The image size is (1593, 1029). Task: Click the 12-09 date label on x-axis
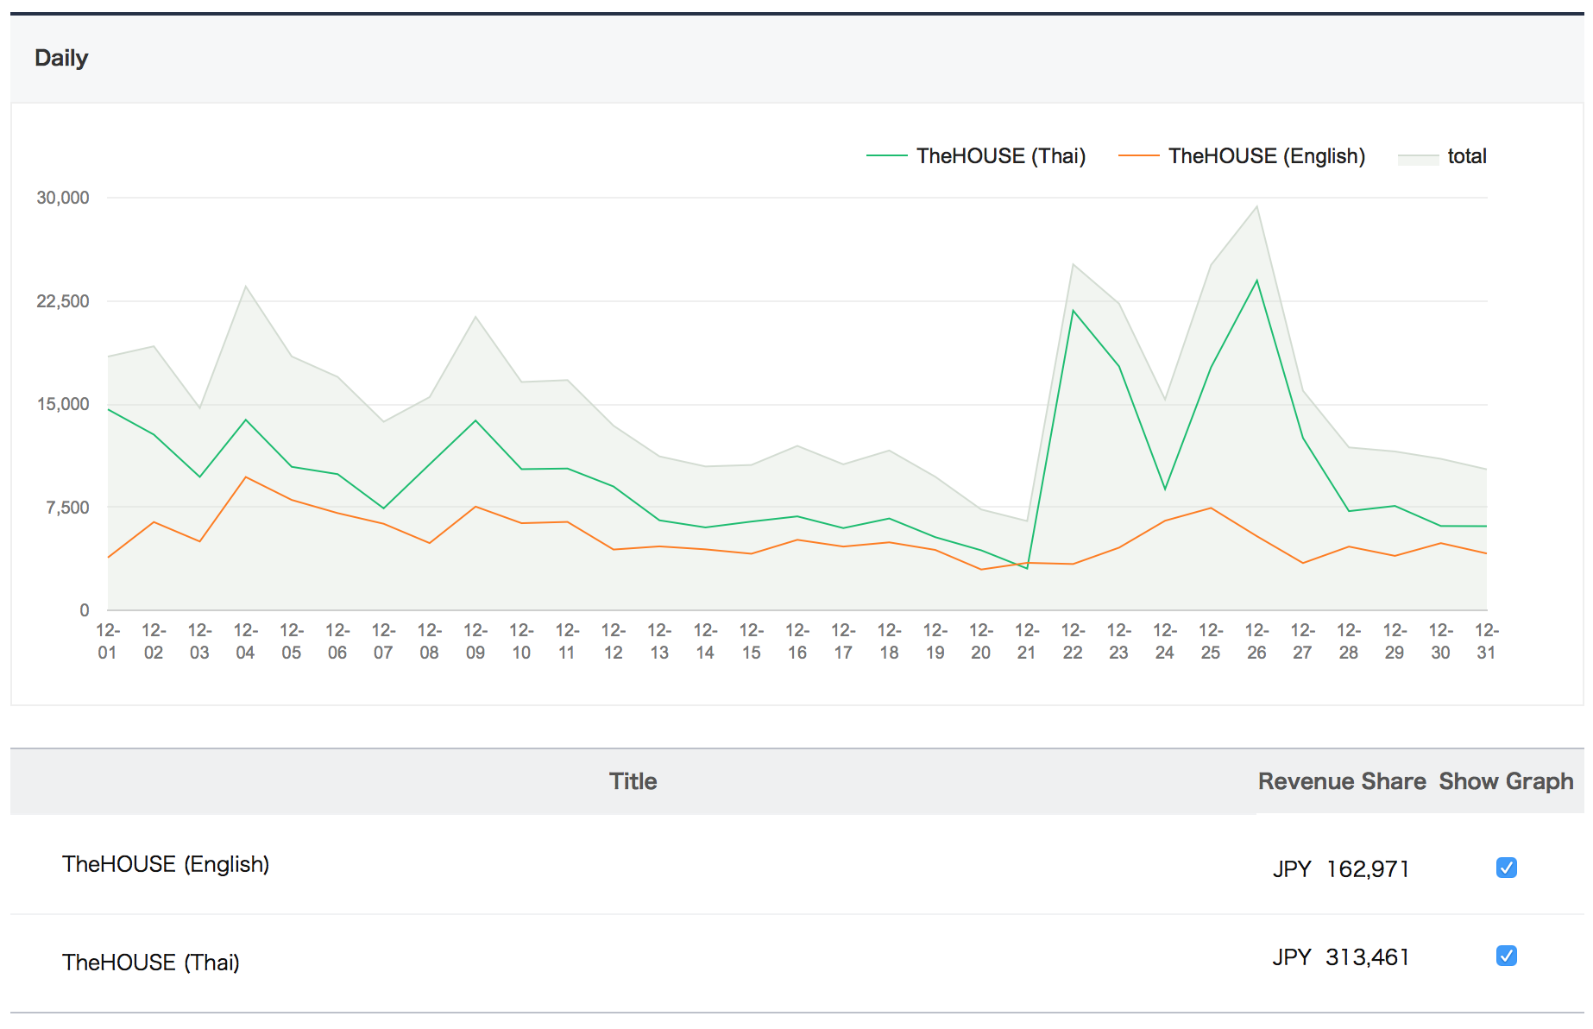(x=475, y=641)
